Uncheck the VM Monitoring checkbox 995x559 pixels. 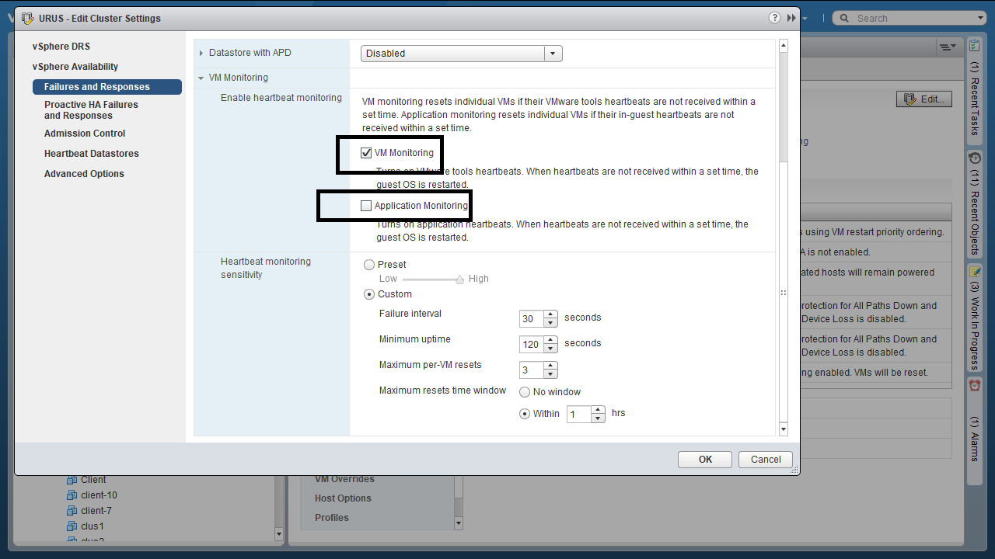(x=366, y=153)
